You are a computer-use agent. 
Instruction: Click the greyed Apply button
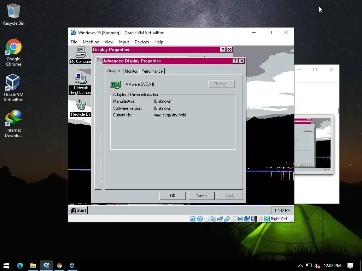tap(230, 196)
